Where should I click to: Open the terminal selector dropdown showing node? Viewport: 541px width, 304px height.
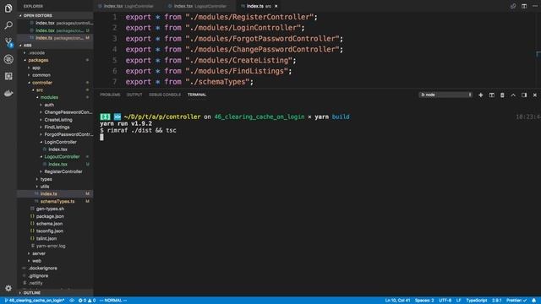click(445, 95)
